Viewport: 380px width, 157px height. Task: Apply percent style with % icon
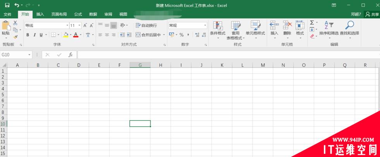[x=182, y=35]
